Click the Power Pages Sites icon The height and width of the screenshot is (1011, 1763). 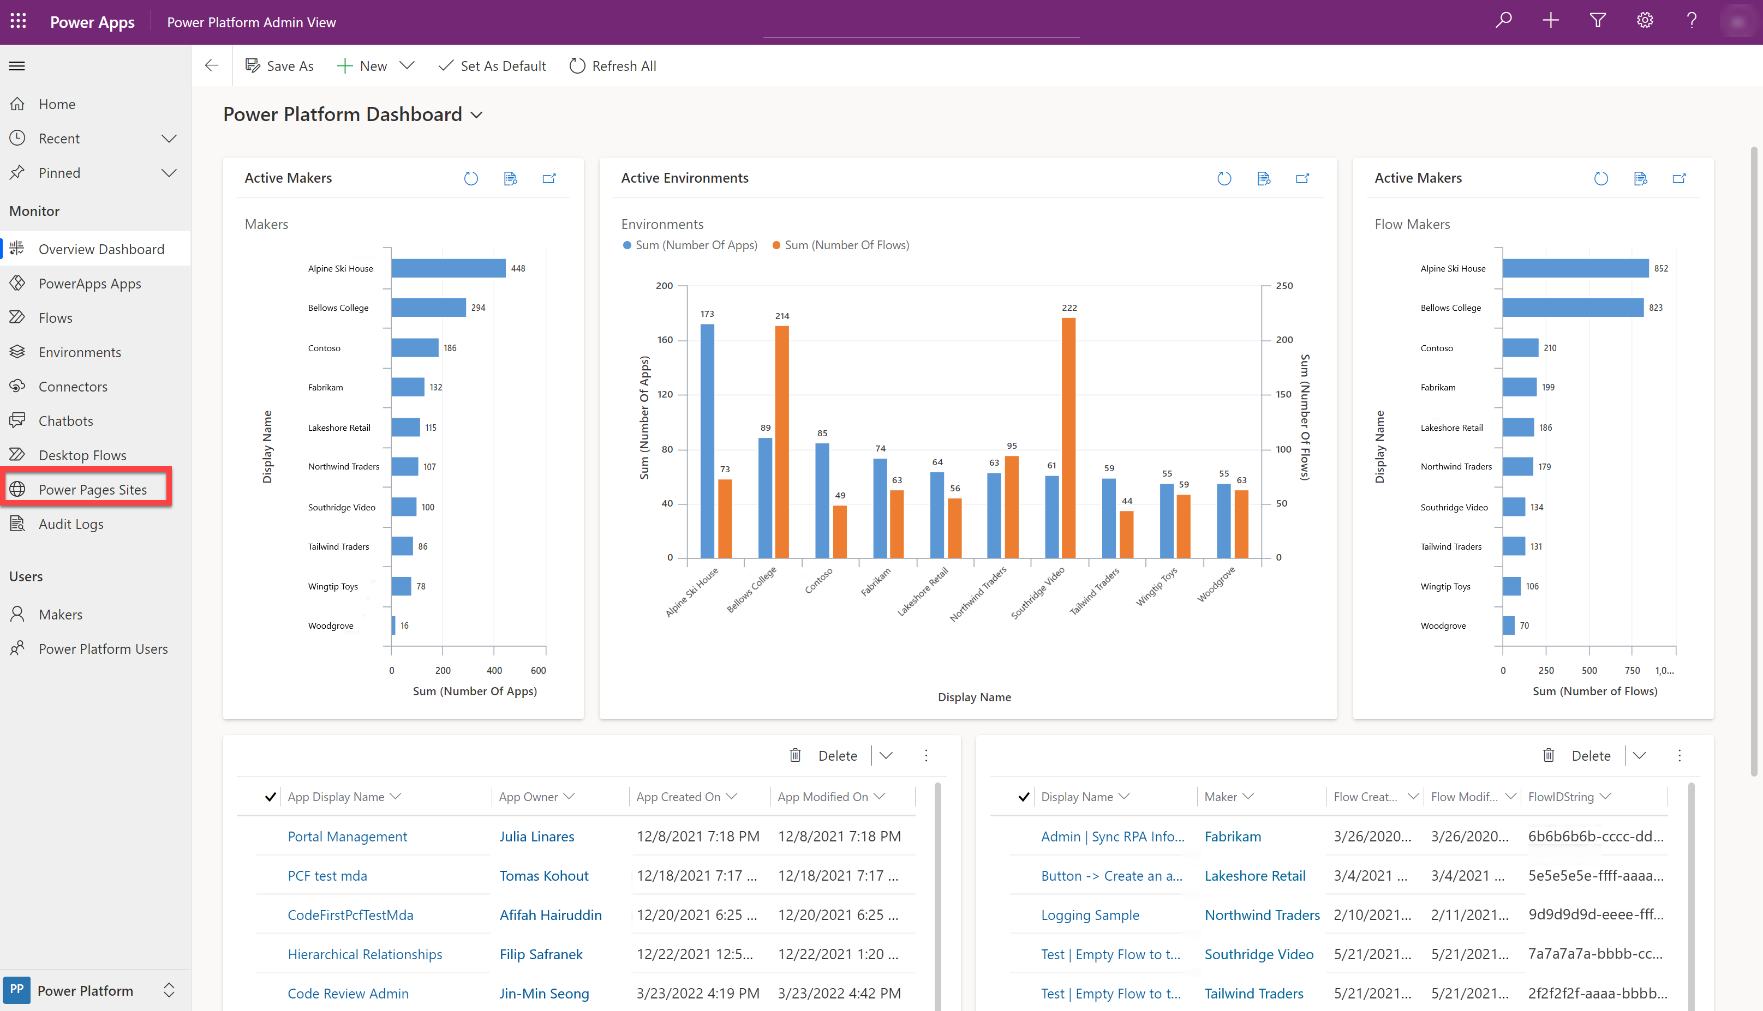18,488
